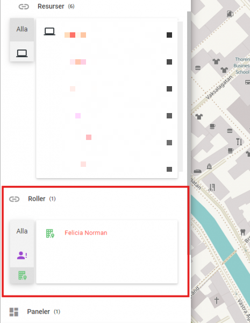Screen dimensions: 250x323
Task: Toggle the last resource's square checkbox
Action: tap(169, 170)
